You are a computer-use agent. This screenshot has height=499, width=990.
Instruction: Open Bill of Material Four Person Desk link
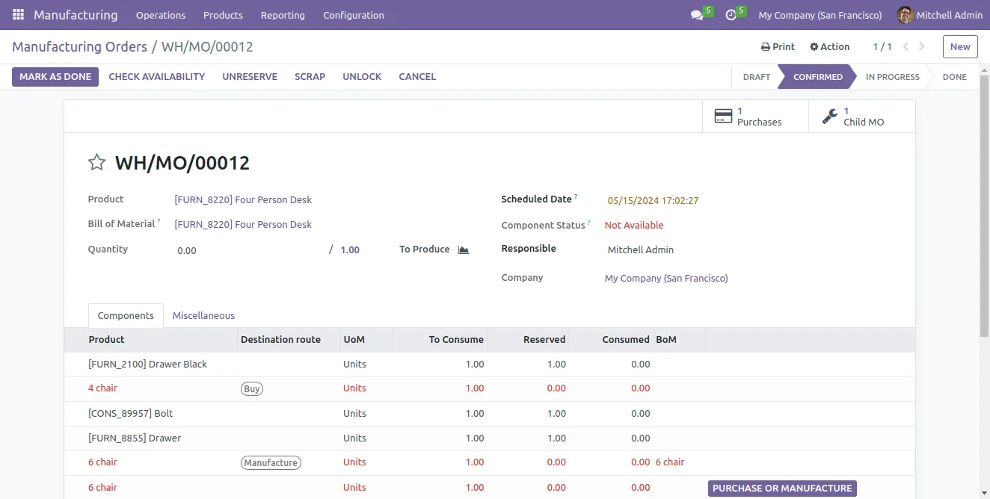coord(243,224)
